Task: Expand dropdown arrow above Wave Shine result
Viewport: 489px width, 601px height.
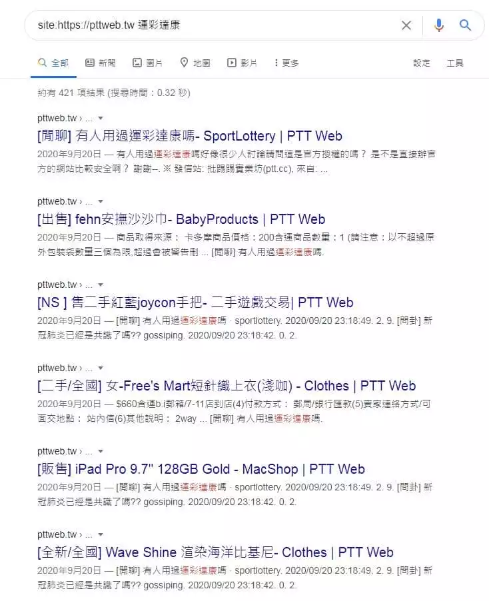Action: point(101,534)
